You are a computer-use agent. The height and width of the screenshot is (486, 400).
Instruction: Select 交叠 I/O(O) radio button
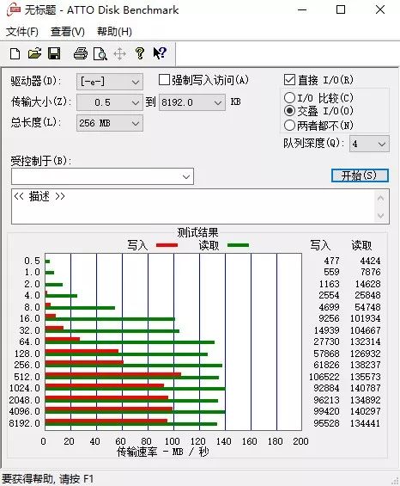pyautogui.click(x=289, y=110)
